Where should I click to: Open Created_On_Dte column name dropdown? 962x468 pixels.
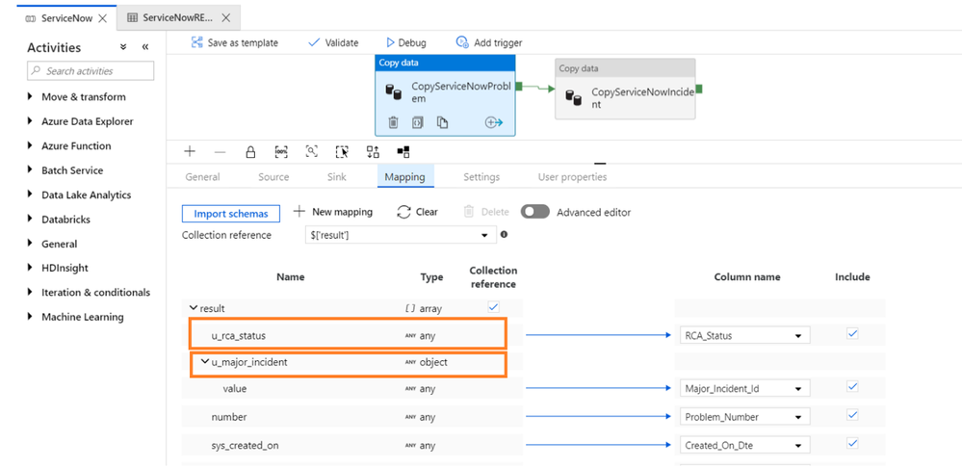(x=744, y=445)
